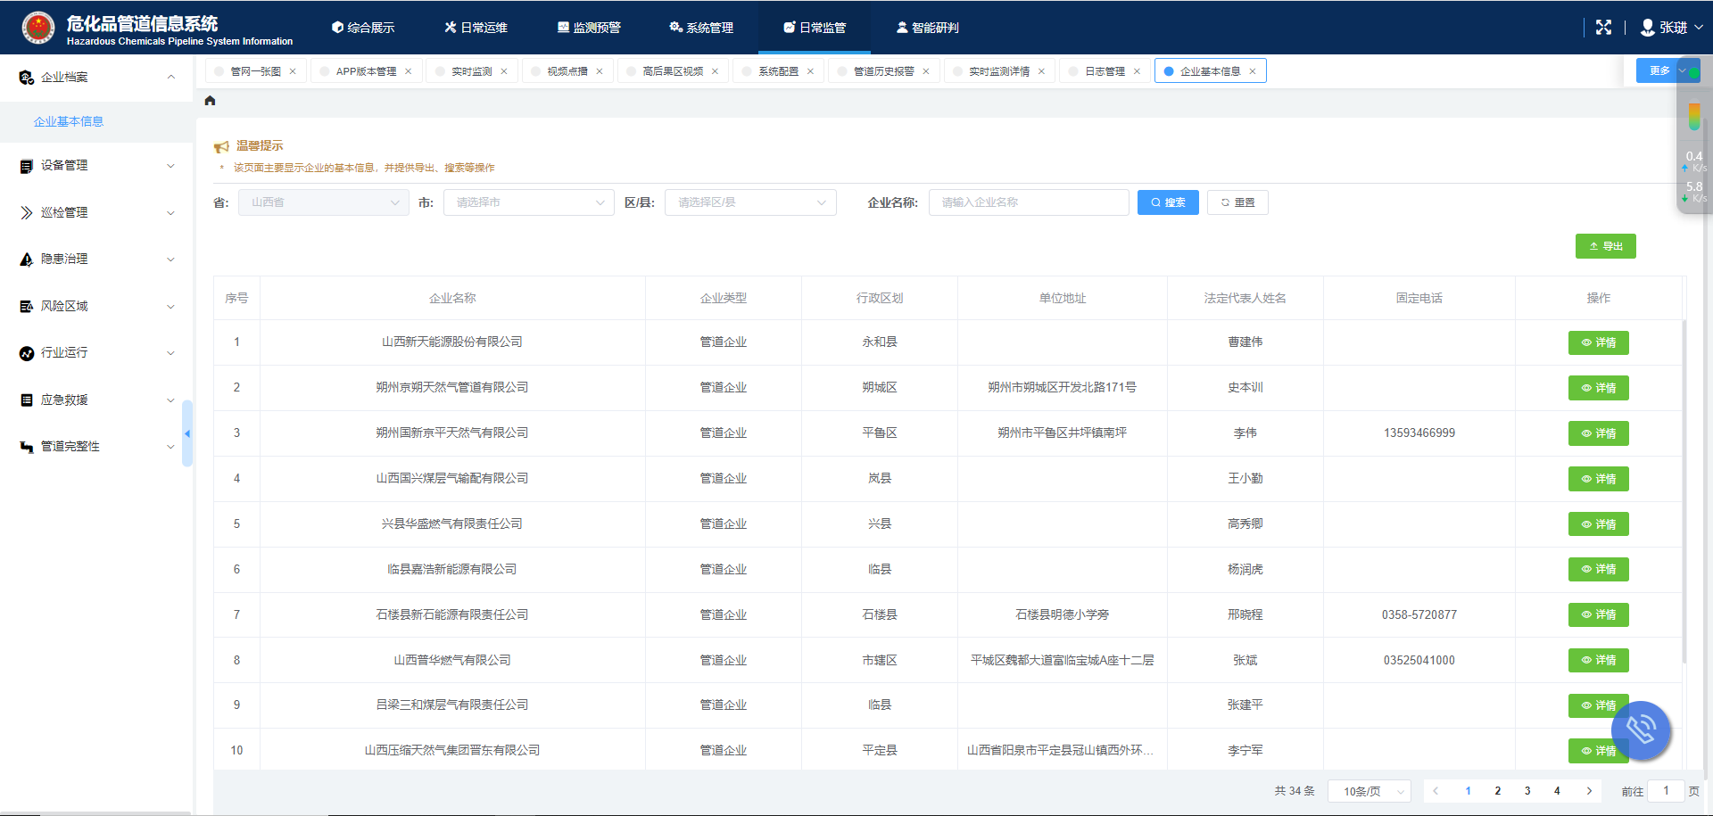Viewport: 1713px width, 816px height.
Task: Close the 高后果区视频 tab
Action: [x=715, y=71]
